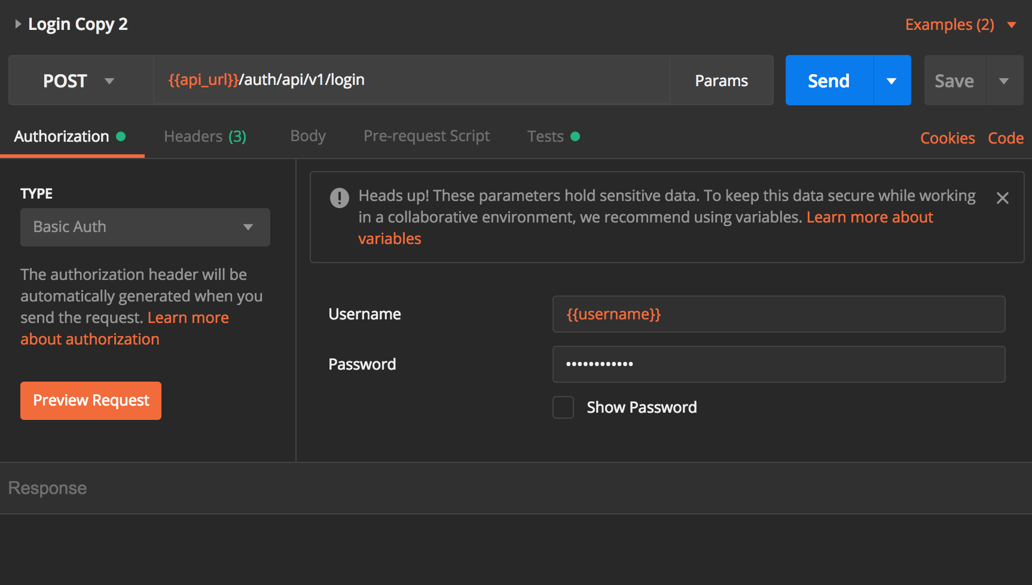Click inside the Username field
The width and height of the screenshot is (1032, 585).
click(777, 314)
